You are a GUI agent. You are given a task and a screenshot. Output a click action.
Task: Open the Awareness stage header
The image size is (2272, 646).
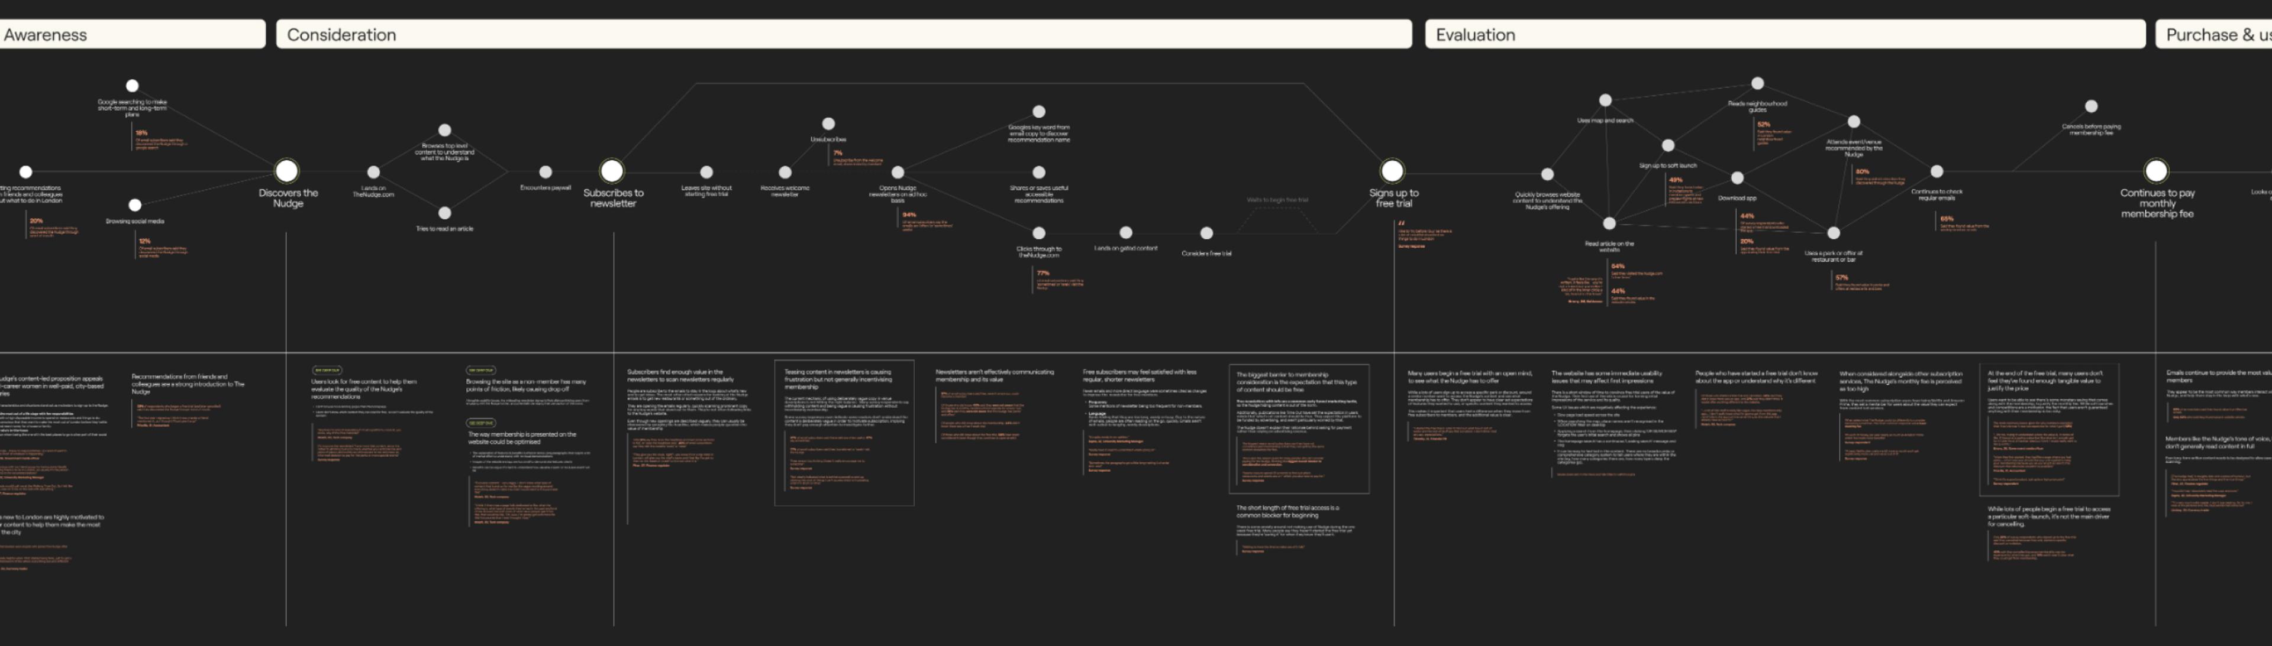[x=133, y=34]
